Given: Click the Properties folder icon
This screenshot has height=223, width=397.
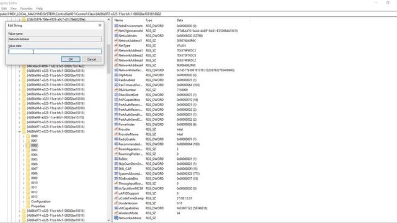Looking at the screenshot, I should coord(28,206).
